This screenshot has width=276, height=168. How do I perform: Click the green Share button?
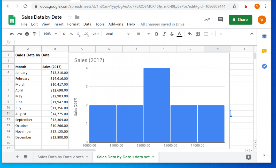tap(240, 19)
